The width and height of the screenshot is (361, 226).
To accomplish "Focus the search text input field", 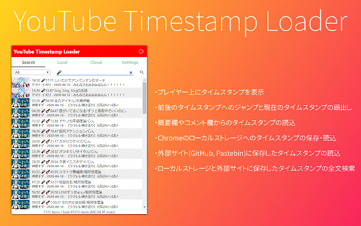I will point(95,72).
